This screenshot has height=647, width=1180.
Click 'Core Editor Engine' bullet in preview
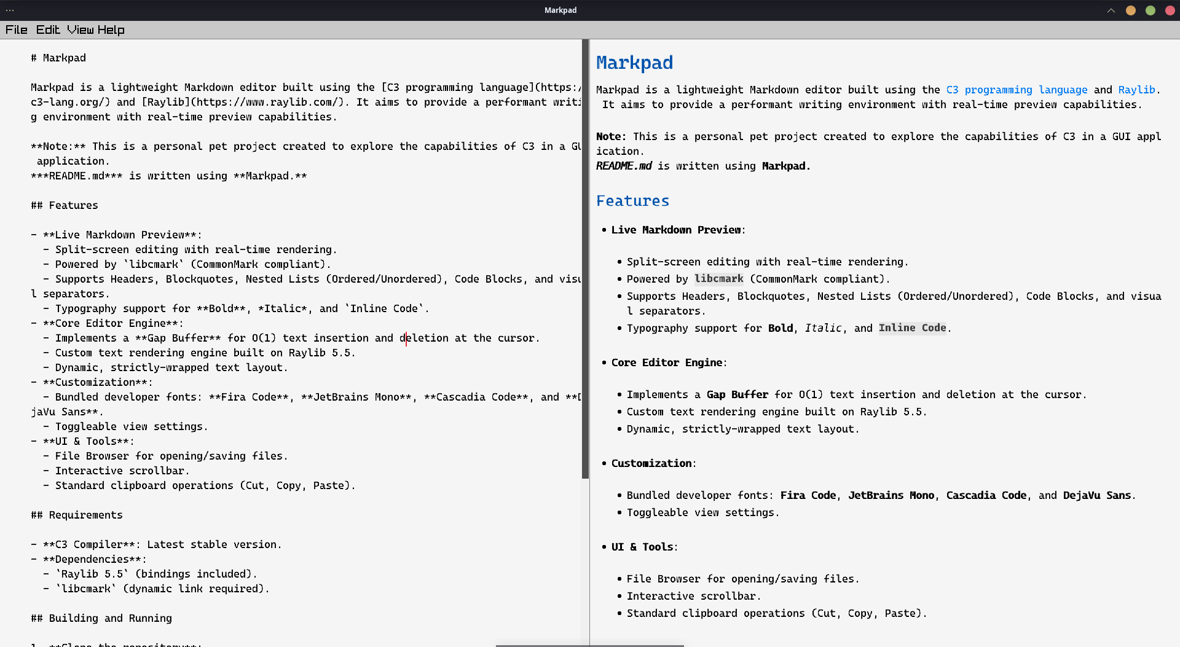click(667, 363)
